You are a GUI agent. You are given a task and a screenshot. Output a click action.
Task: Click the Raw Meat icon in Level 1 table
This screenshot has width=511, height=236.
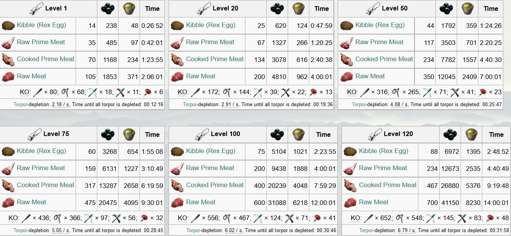[x=8, y=76]
